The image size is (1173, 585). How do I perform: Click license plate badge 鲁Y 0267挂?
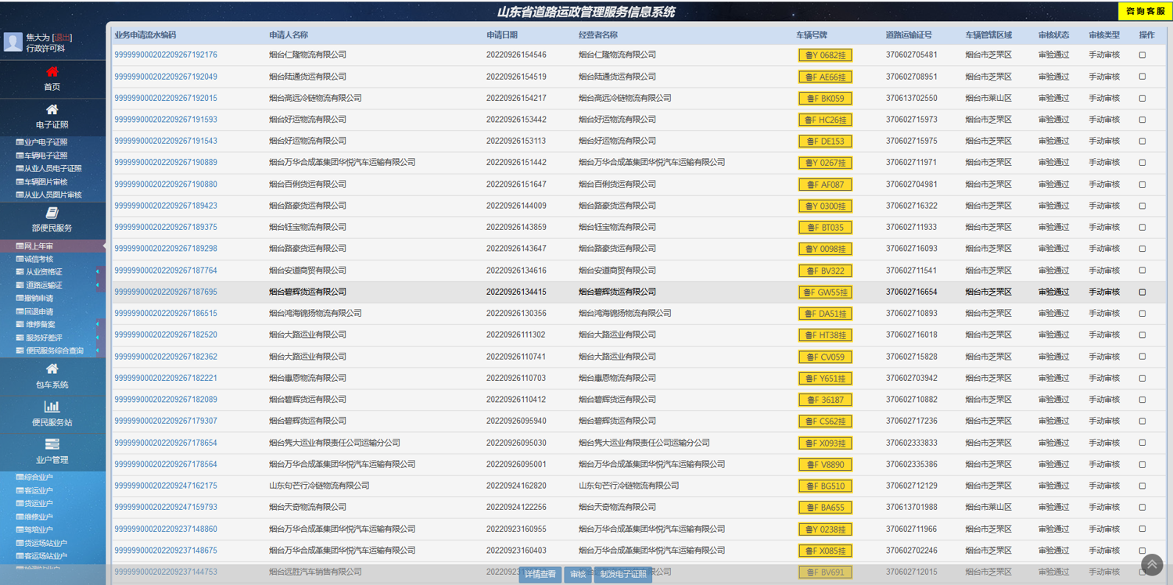pos(825,163)
